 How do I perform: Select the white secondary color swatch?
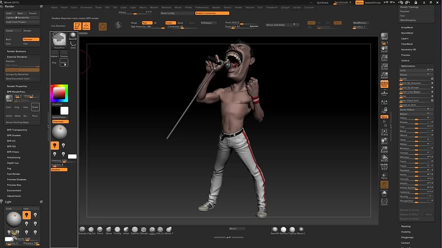(x=65, y=111)
